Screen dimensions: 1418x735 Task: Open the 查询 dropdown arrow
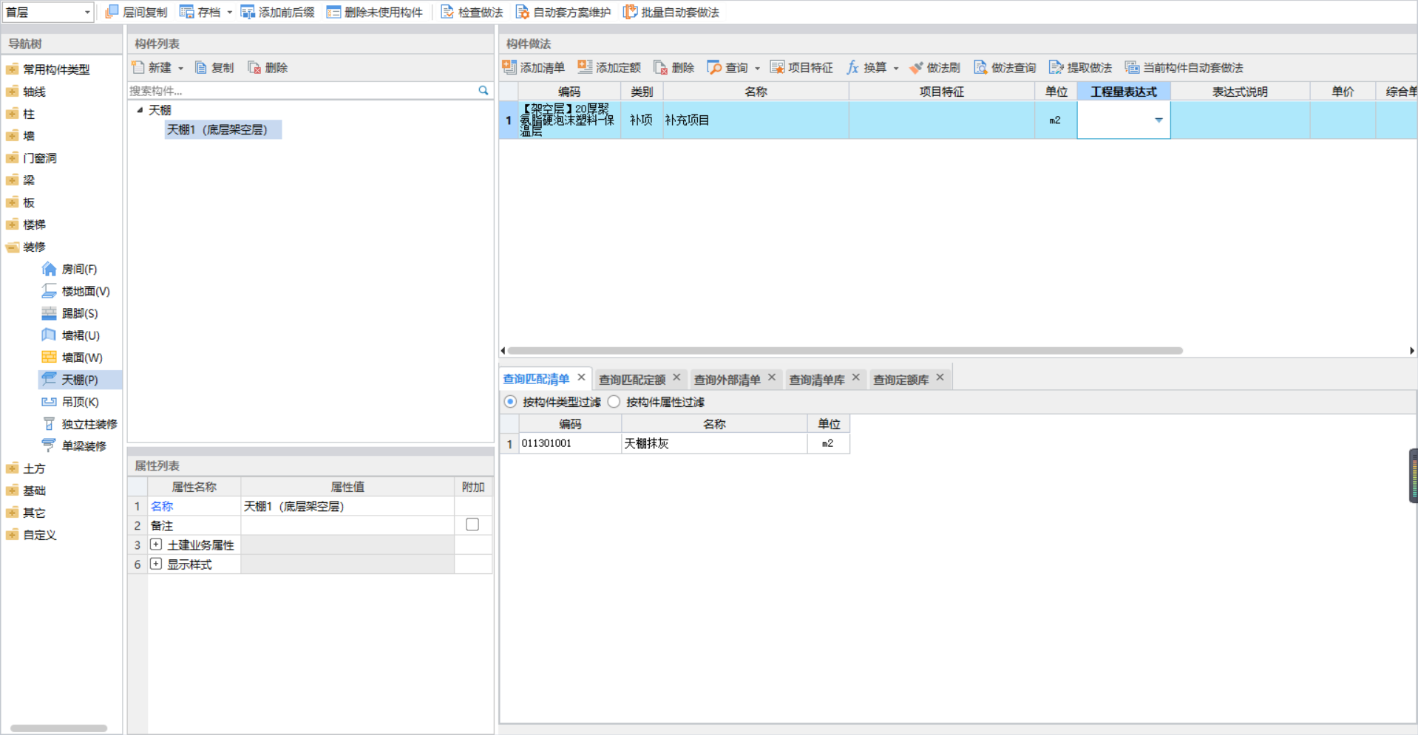757,68
